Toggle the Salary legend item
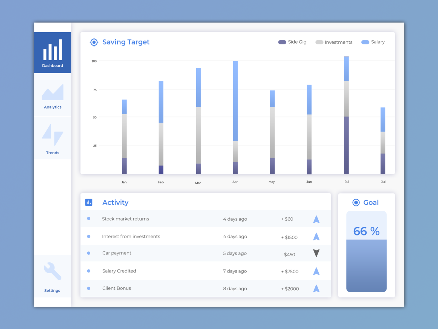This screenshot has width=438, height=329. click(x=373, y=42)
